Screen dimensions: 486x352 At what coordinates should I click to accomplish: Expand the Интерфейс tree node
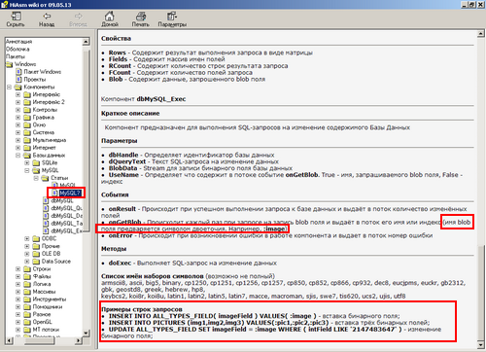[18, 94]
